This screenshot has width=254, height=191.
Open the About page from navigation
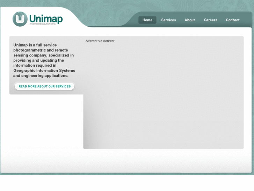pyautogui.click(x=190, y=20)
